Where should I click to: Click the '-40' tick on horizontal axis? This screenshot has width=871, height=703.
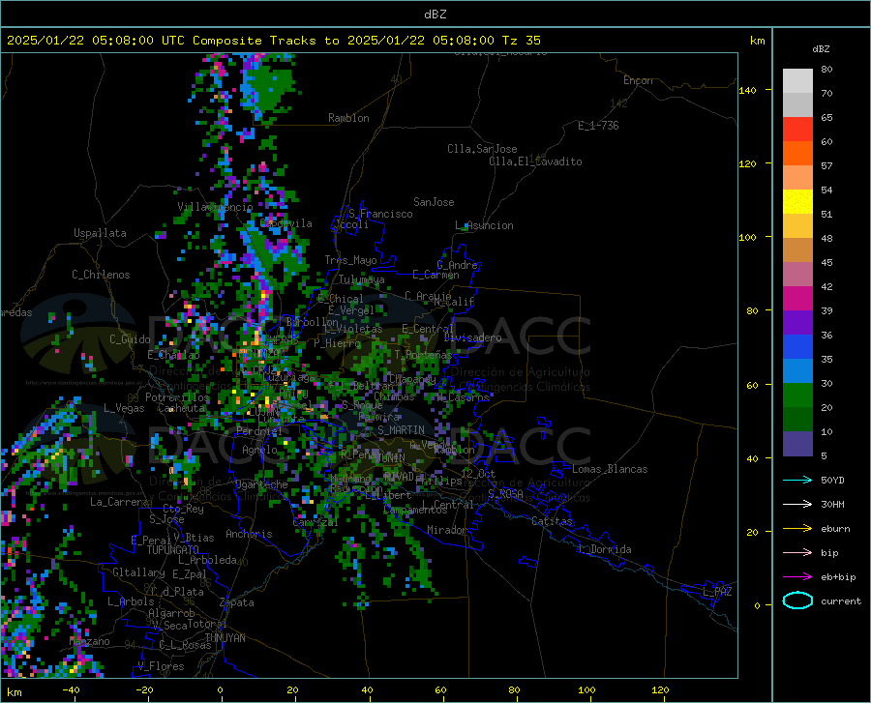pyautogui.click(x=71, y=690)
